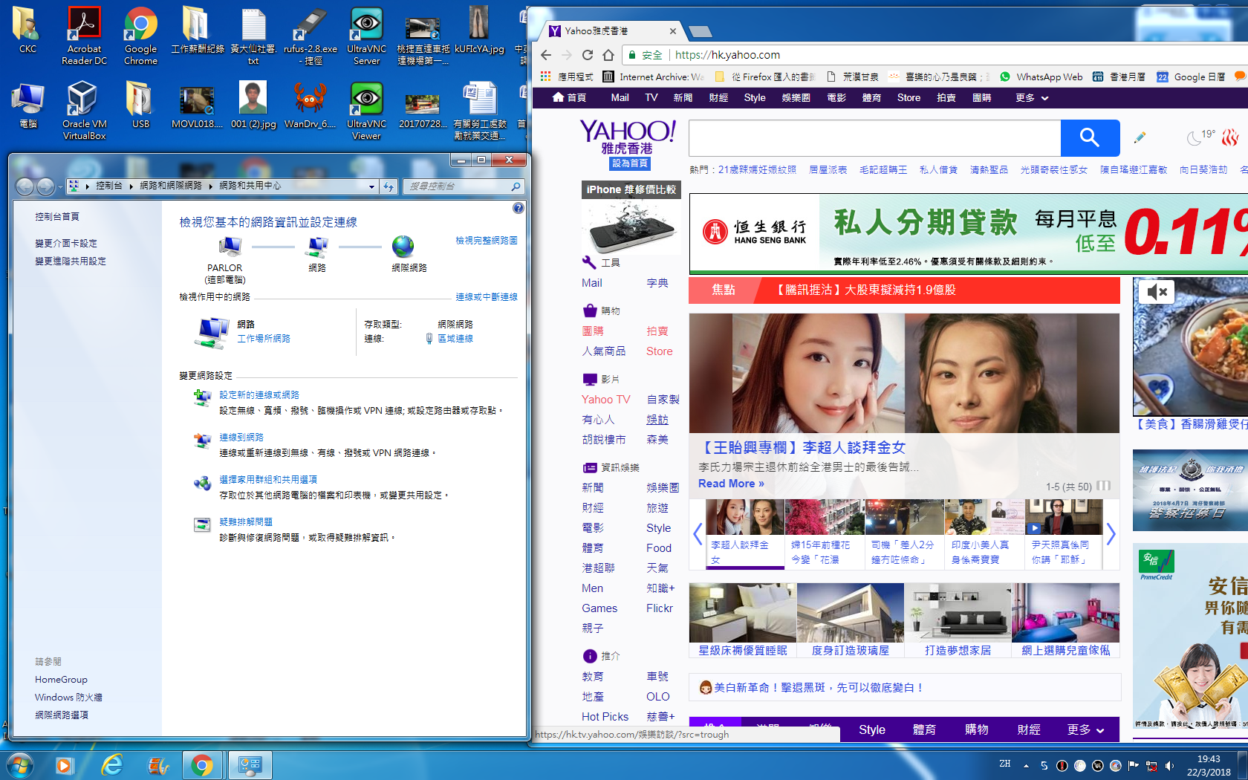Click the Yahoo search magnifier button
This screenshot has width=1248, height=780.
pyautogui.click(x=1090, y=137)
